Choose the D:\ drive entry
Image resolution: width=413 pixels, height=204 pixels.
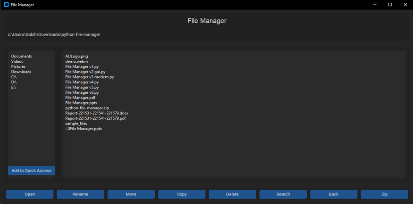pyautogui.click(x=14, y=82)
